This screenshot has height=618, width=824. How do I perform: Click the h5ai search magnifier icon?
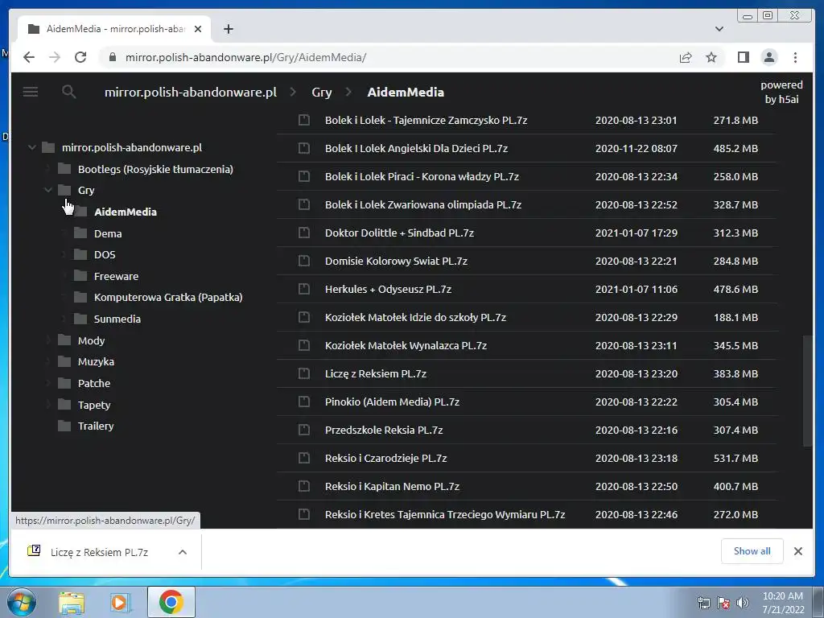(69, 92)
